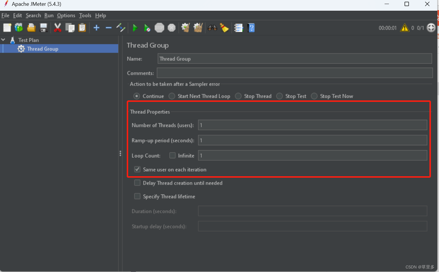Collapse all nodes with minus icon

109,28
